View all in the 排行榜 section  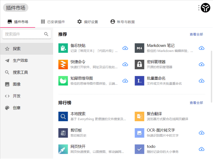(x=196, y=103)
